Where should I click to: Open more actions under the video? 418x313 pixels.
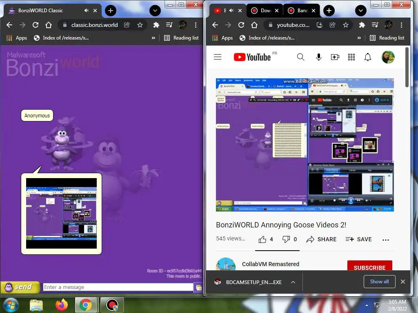385,240
